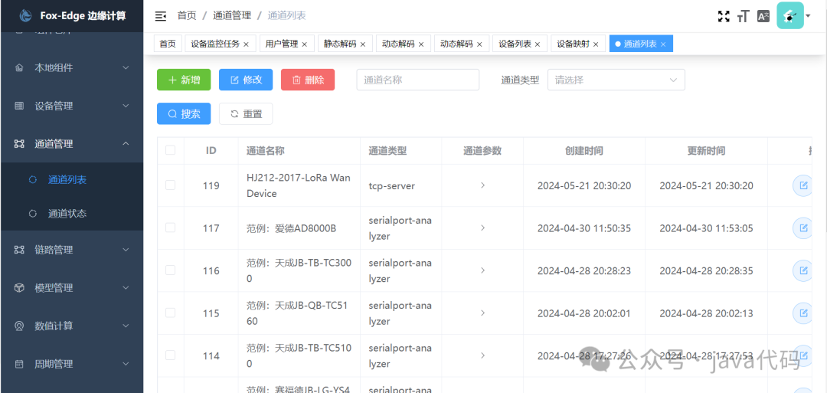Check the row 117 checkbox
Viewport: 827px width, 393px height.
tap(170, 228)
